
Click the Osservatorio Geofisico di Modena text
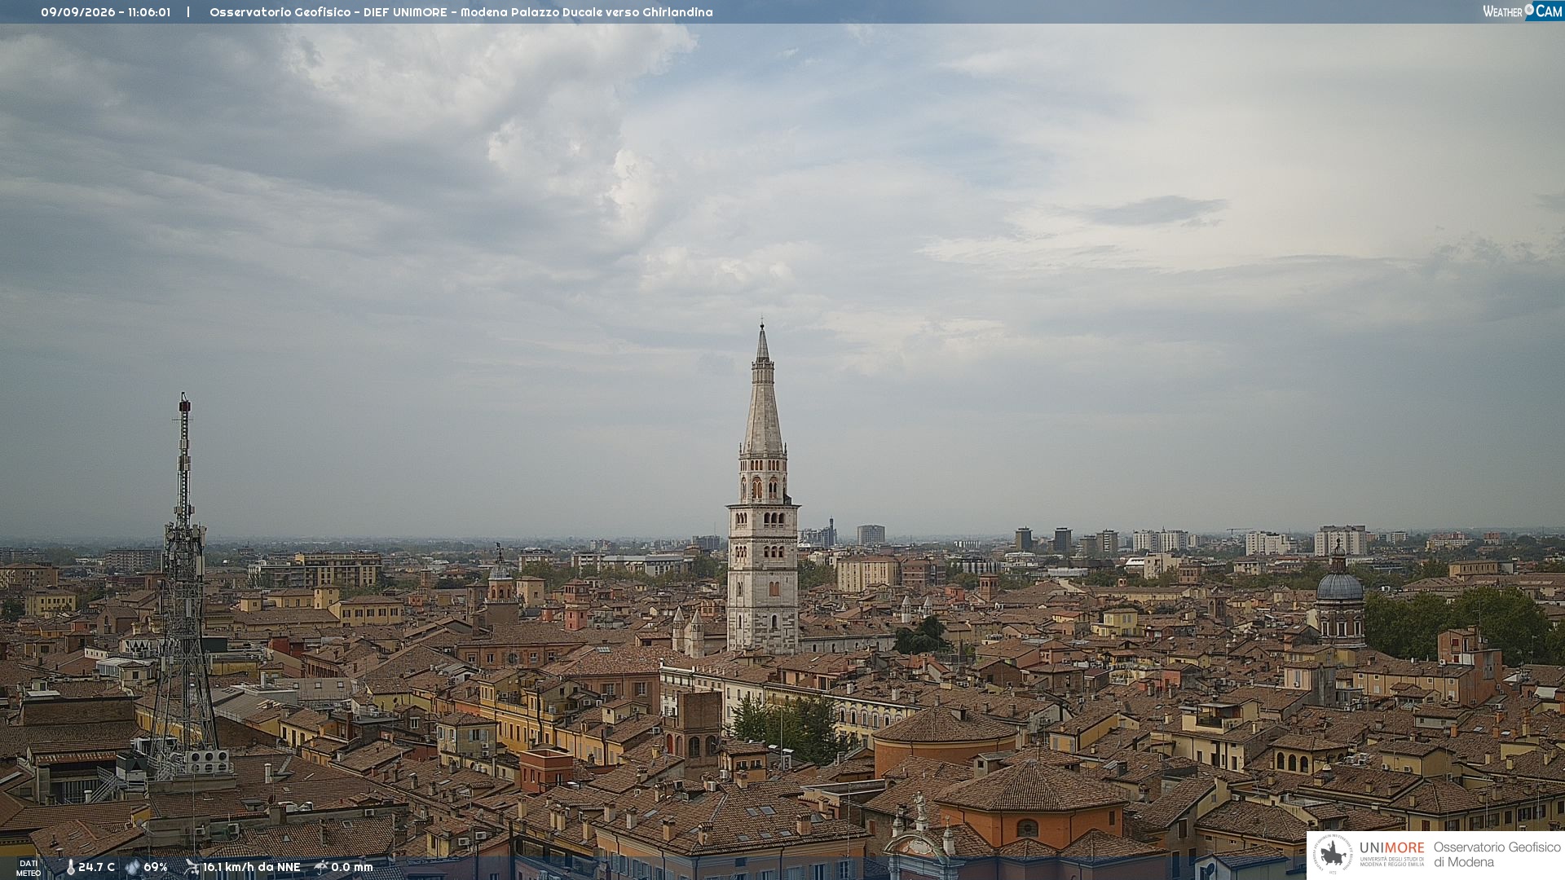pyautogui.click(x=1497, y=854)
